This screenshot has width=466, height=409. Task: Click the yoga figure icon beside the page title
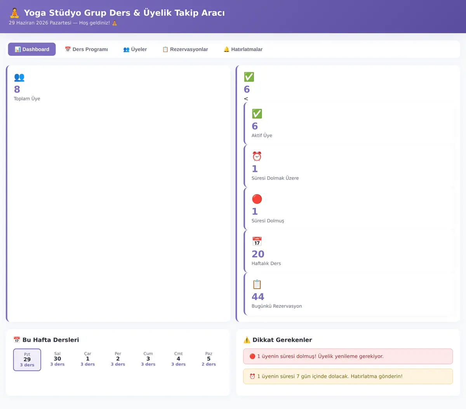[x=14, y=13]
